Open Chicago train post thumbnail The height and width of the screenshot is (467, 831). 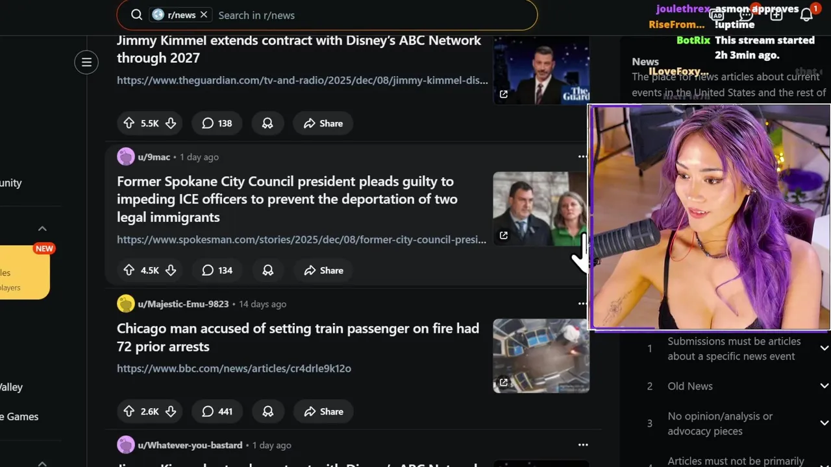(x=541, y=356)
